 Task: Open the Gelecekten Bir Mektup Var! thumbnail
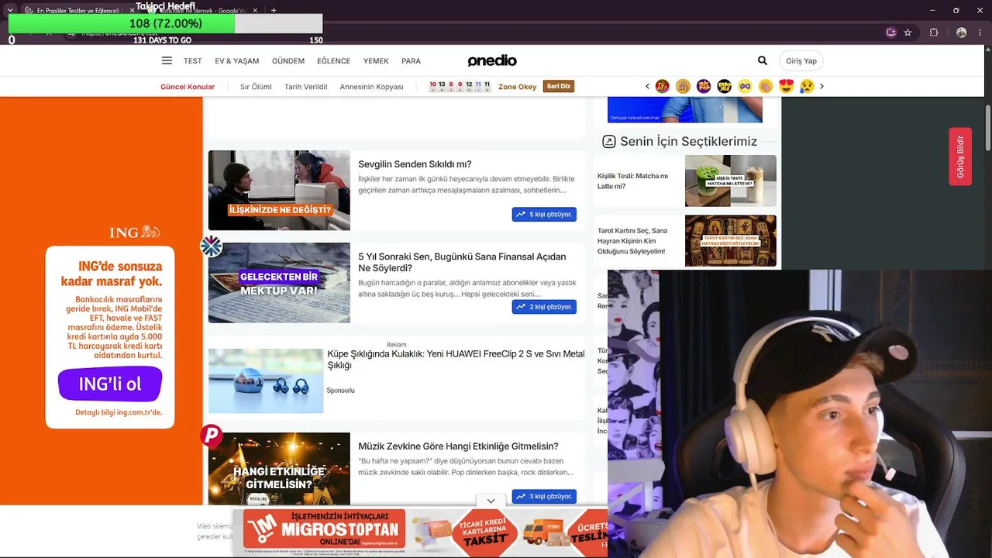click(x=279, y=283)
